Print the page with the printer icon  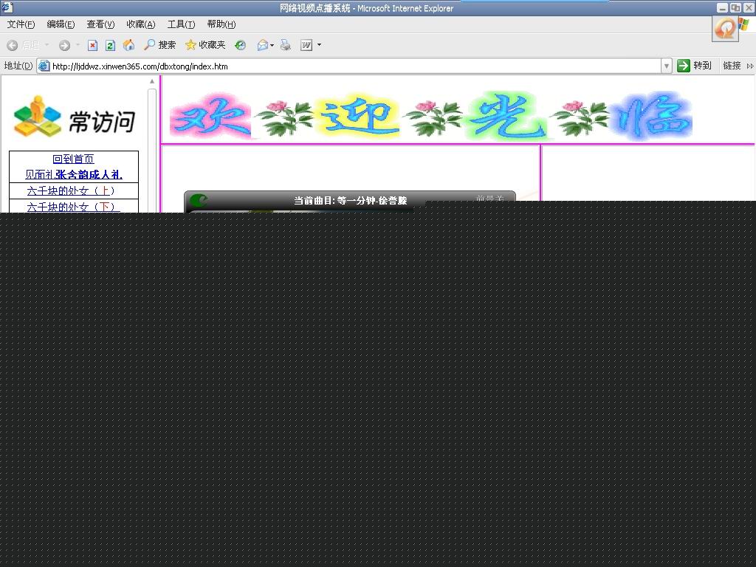[286, 45]
